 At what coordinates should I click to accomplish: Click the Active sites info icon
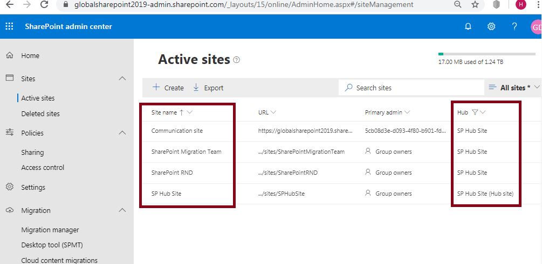236,60
